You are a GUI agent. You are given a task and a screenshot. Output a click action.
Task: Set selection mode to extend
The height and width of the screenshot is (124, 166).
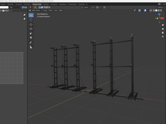click(42, 7)
